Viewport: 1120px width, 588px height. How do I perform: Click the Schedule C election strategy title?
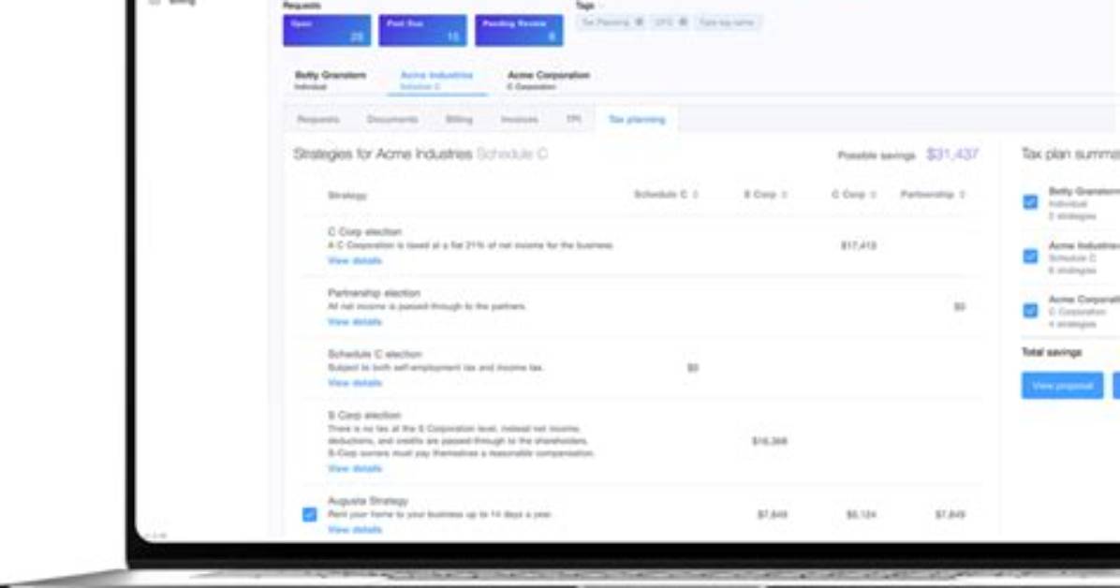tap(375, 354)
